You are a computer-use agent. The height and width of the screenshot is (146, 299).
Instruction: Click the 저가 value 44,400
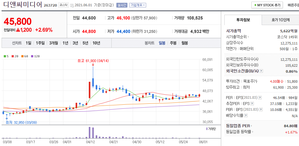point(123,31)
